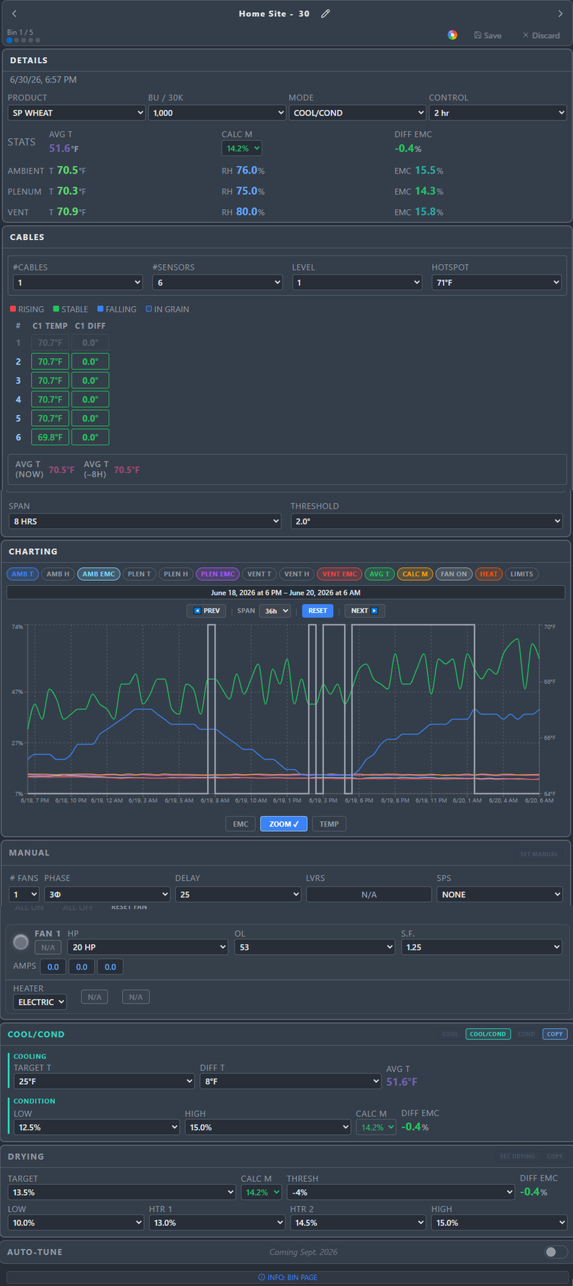Open the CONTROL dropdown showing 2 hr
The width and height of the screenshot is (573, 1286).
tap(498, 113)
